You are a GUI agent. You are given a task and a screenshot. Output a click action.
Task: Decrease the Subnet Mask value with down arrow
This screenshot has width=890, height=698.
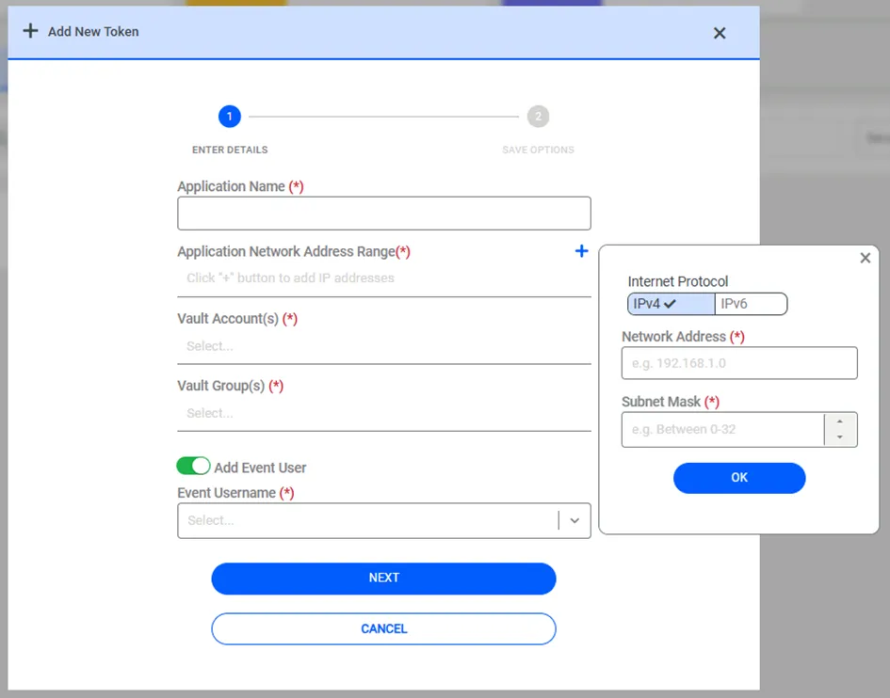839,437
